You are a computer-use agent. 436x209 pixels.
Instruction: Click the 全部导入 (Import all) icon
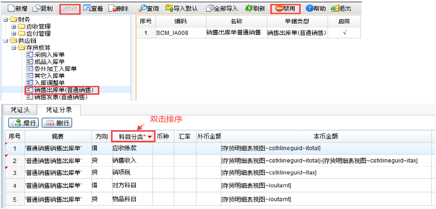pyautogui.click(x=210, y=8)
